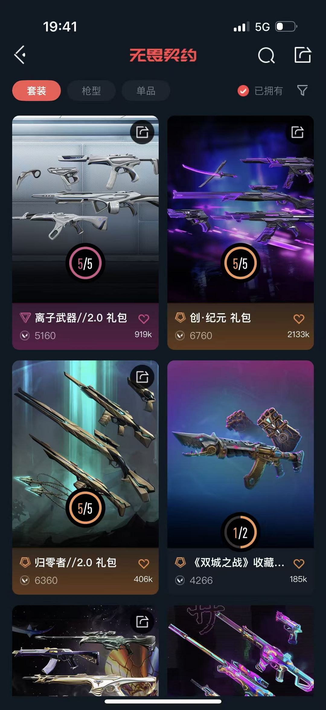Tap the top-right share icon in header

pos(302,55)
